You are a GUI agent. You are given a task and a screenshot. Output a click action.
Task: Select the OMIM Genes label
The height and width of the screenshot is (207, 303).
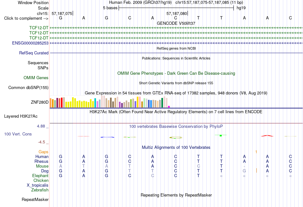(x=36, y=78)
